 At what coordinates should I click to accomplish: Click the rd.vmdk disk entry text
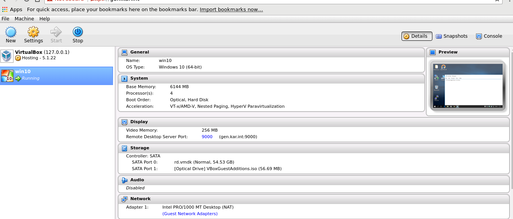click(x=204, y=162)
